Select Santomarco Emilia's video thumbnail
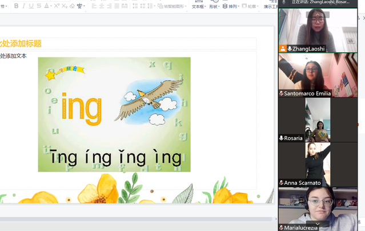Image resolution: width=365 pixels, height=231 pixels. coord(318,75)
